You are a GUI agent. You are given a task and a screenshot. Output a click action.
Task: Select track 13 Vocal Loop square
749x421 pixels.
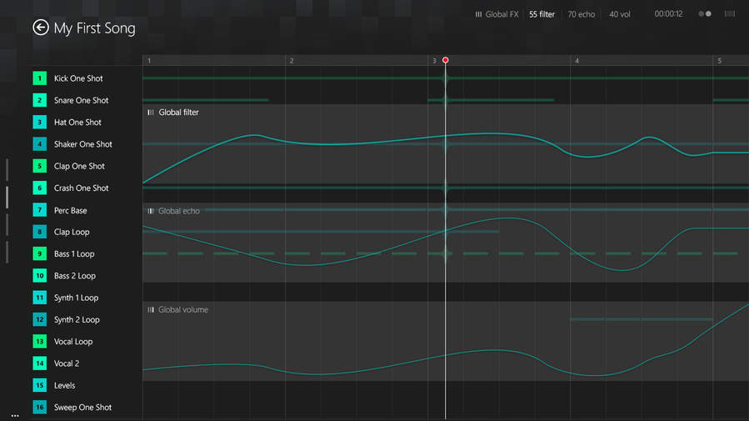tap(40, 341)
